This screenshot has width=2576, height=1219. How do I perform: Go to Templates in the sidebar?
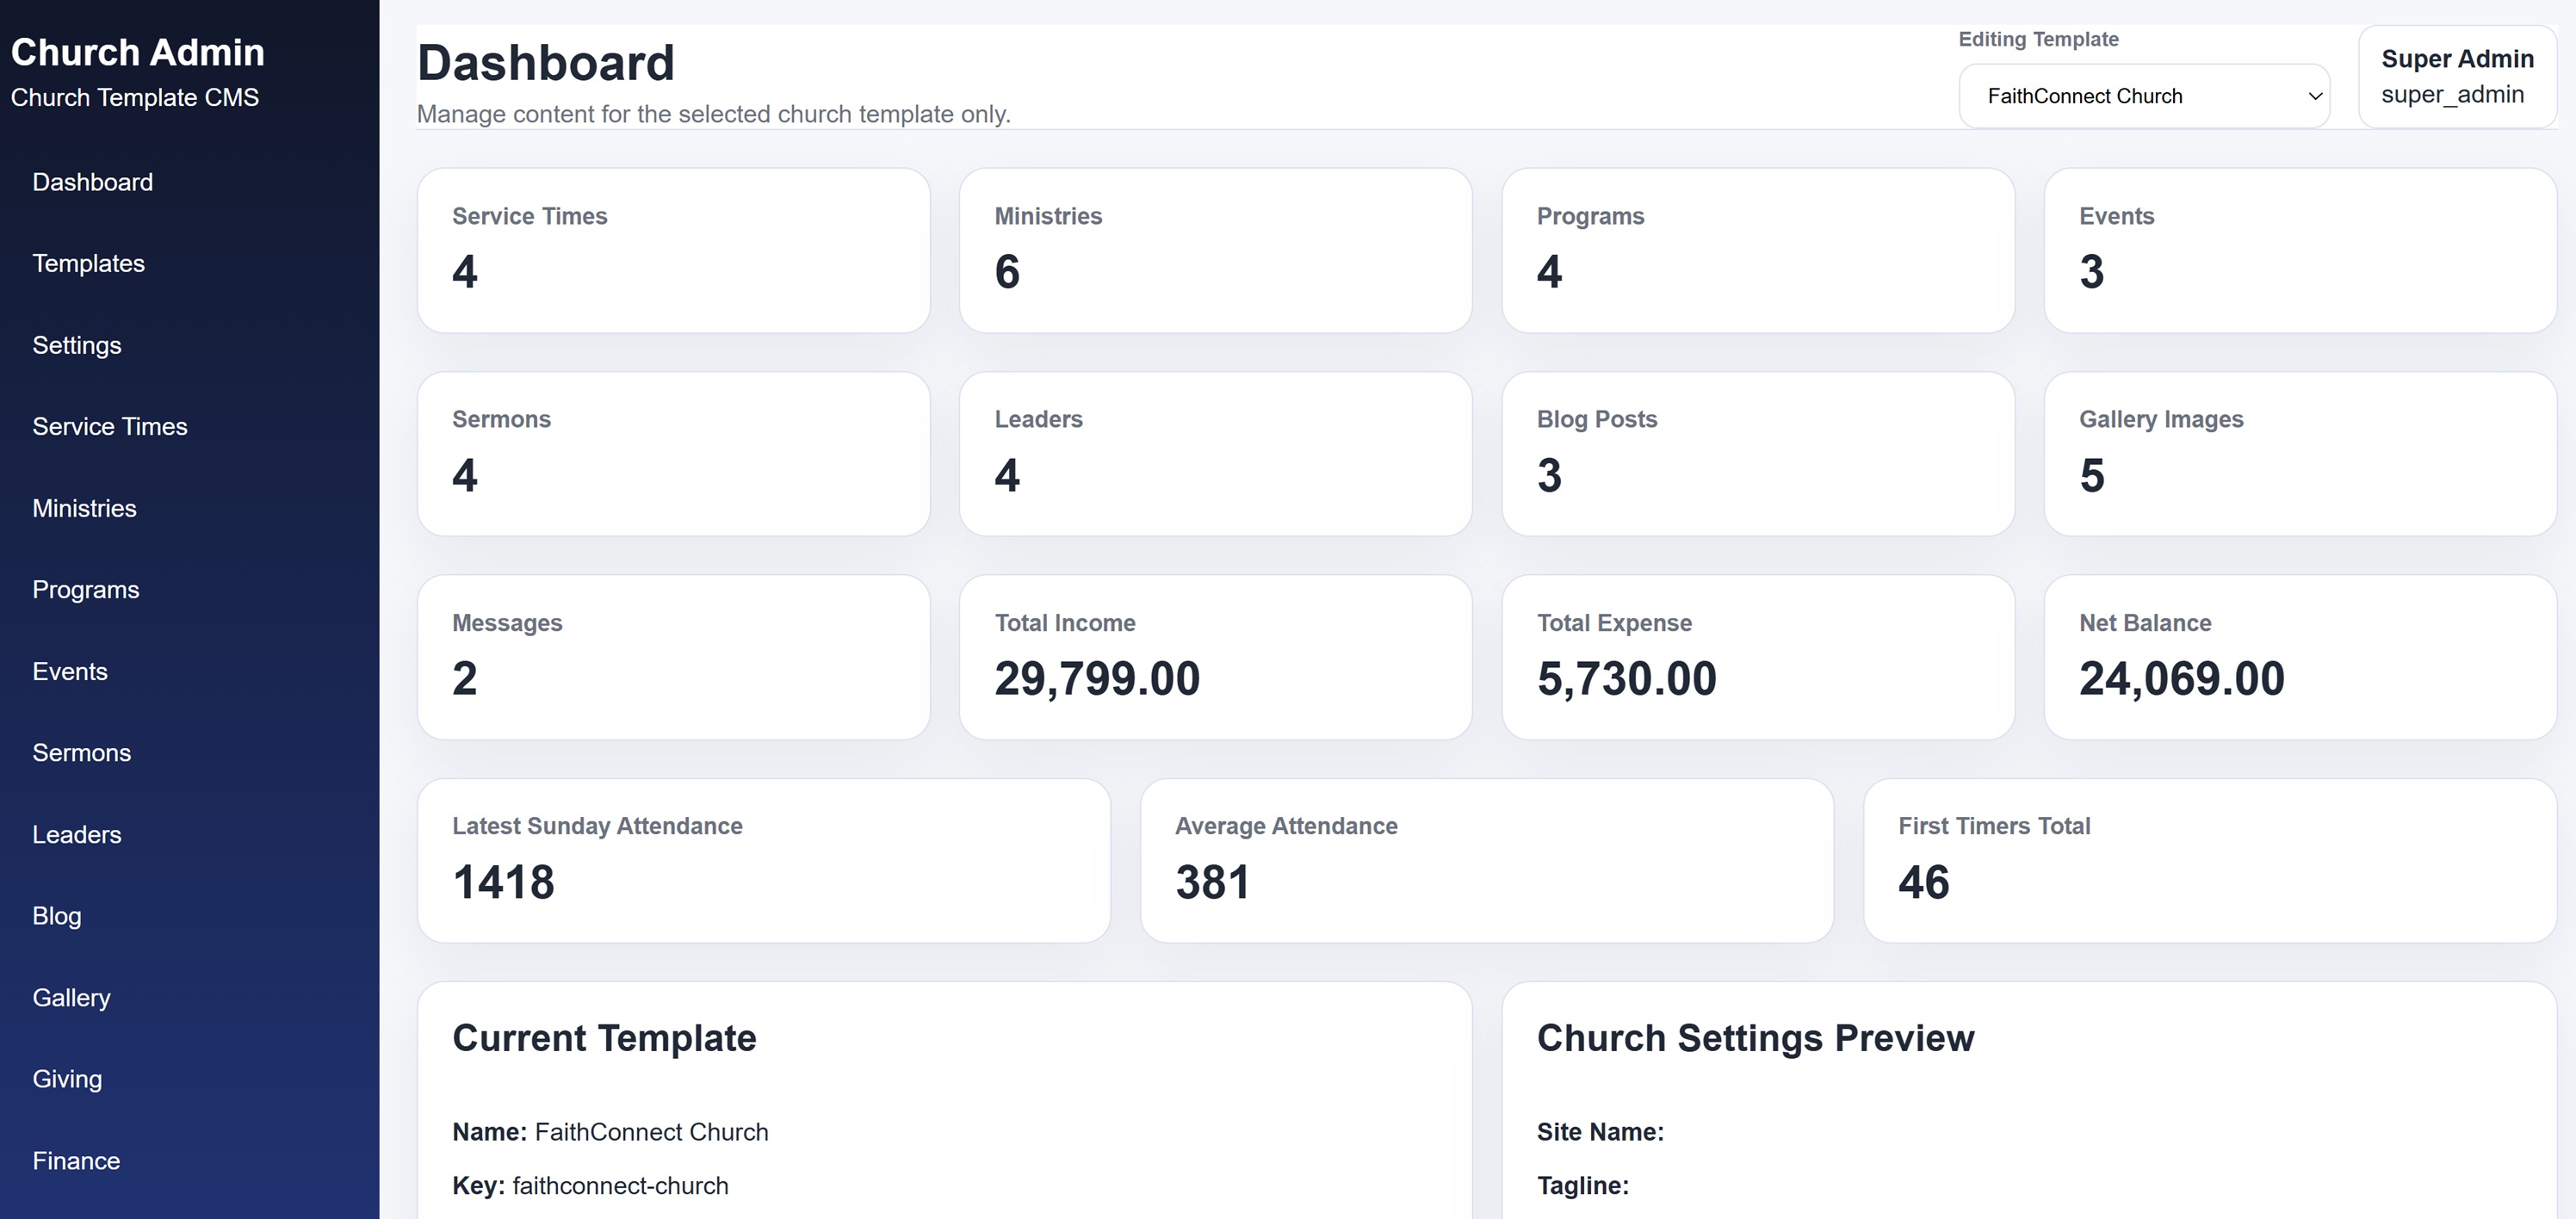click(89, 263)
